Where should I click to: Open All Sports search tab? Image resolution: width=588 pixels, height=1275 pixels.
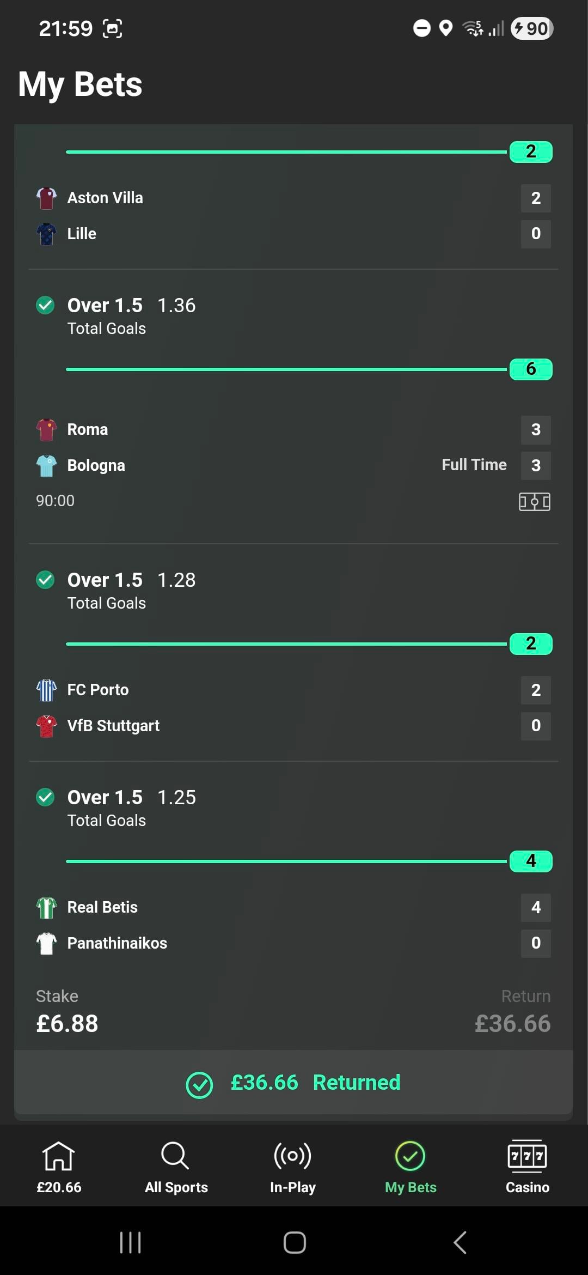[176, 1167]
